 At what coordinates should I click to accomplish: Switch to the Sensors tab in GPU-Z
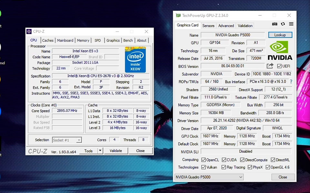(x=208, y=26)
